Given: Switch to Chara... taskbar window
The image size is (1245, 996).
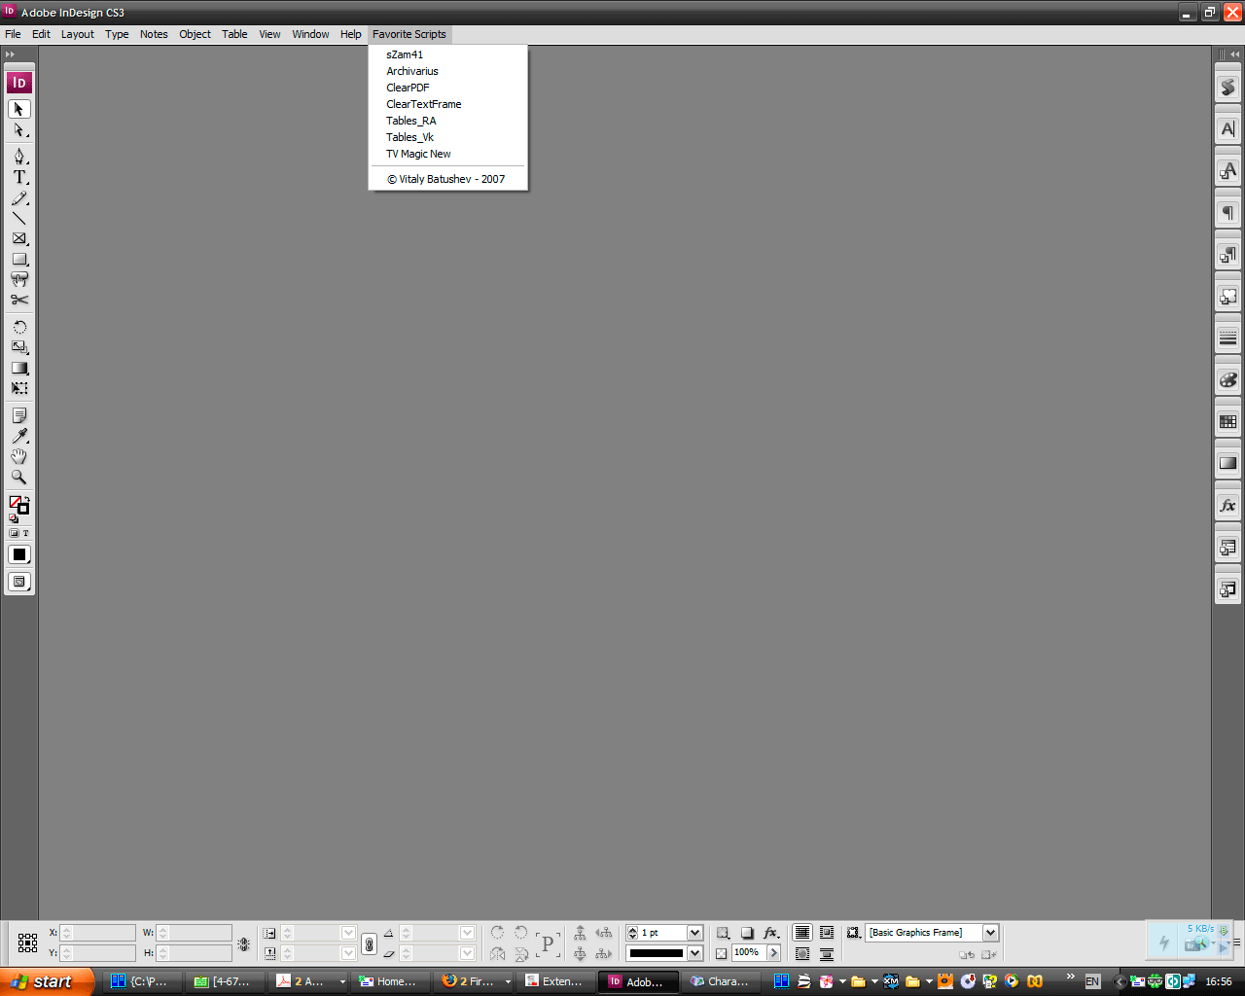Looking at the screenshot, I should click(721, 981).
